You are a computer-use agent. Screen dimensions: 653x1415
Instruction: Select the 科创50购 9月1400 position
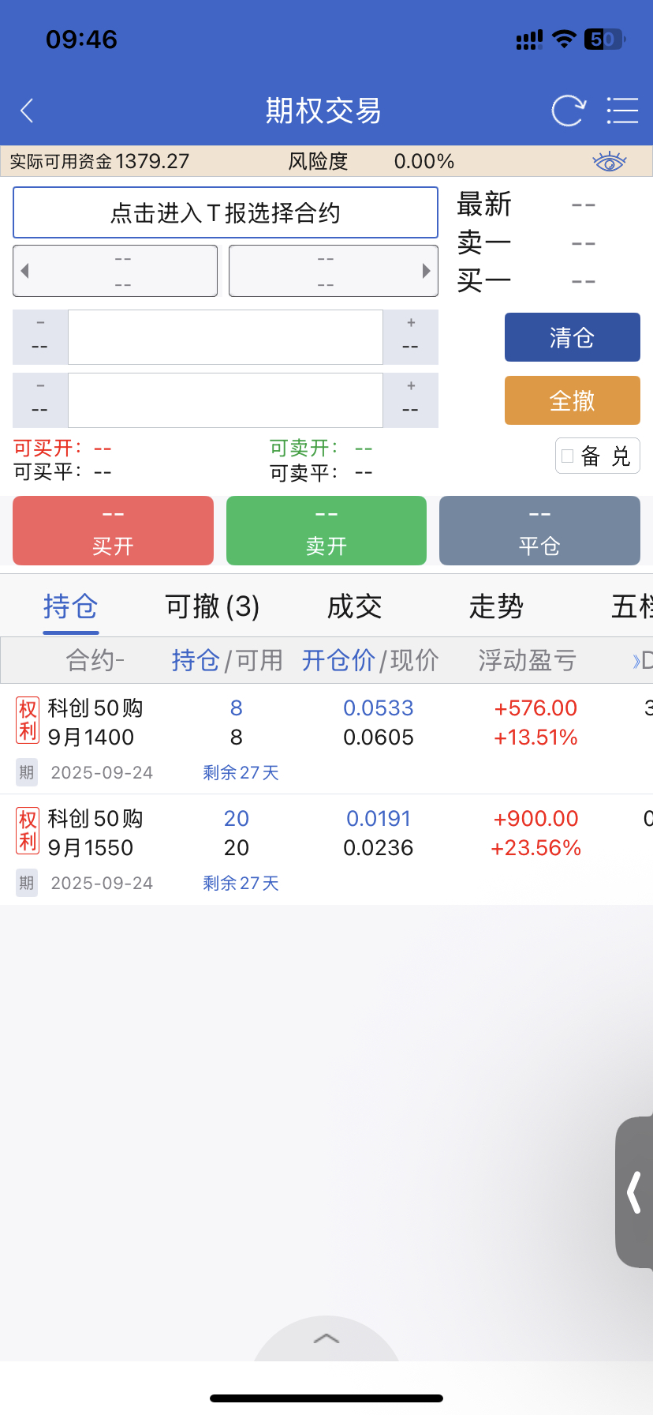tap(95, 723)
